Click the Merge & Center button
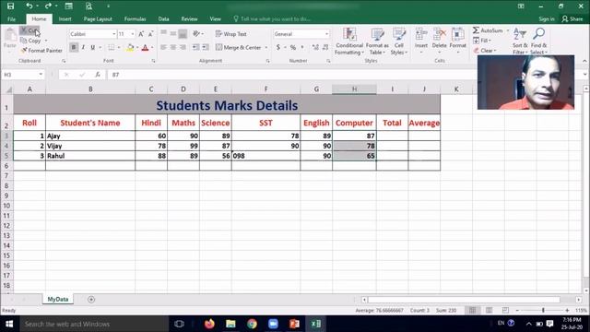The width and height of the screenshot is (590, 332). pyautogui.click(x=239, y=47)
